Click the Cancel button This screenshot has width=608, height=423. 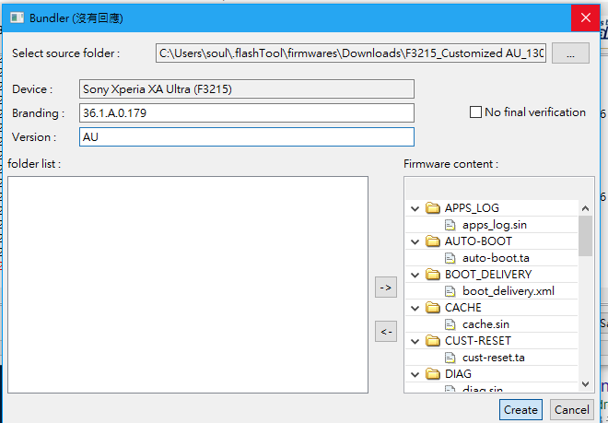pos(571,410)
